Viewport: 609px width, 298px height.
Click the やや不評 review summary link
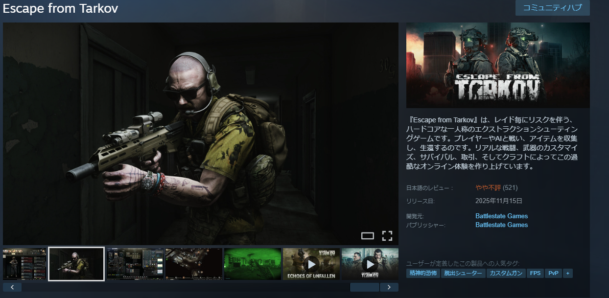click(488, 187)
